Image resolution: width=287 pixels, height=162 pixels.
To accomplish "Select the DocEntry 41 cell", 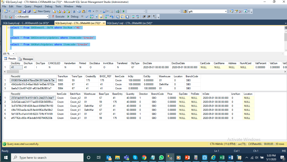I will (x=16, y=67).
